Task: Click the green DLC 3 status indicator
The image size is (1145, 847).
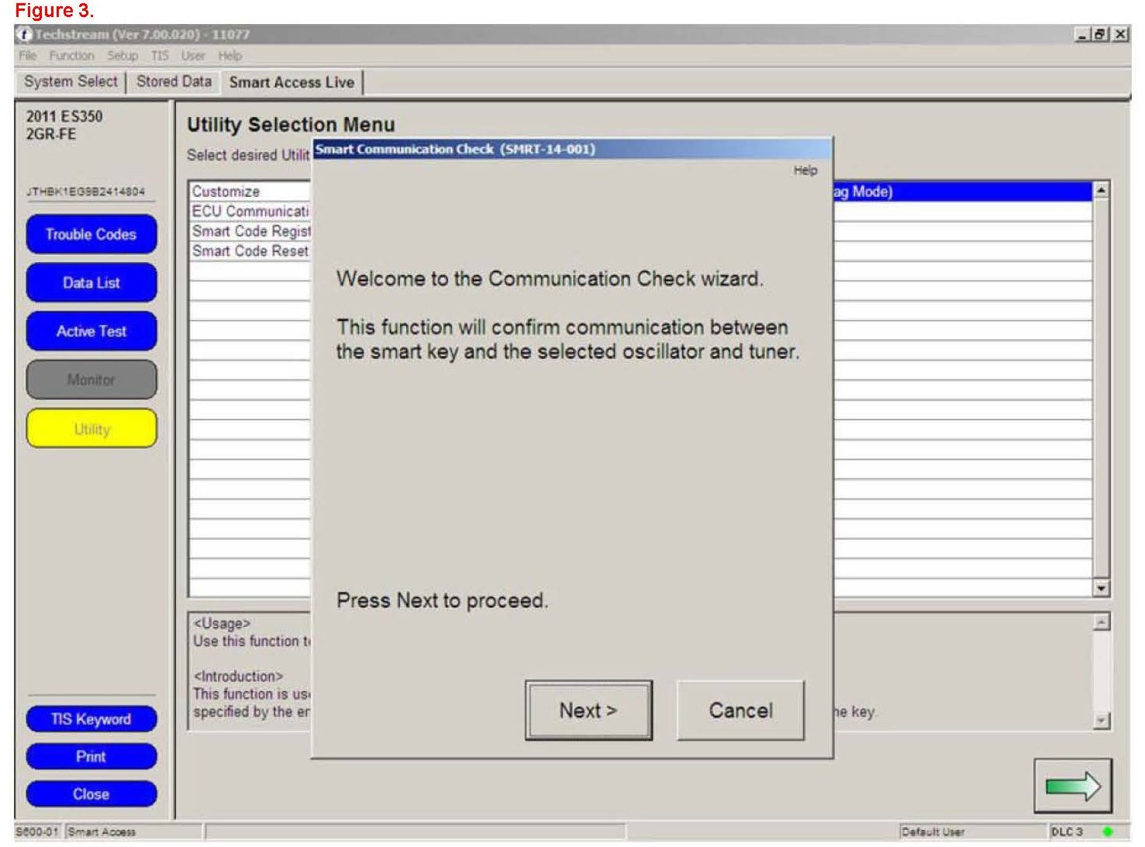Action: pos(1107,832)
